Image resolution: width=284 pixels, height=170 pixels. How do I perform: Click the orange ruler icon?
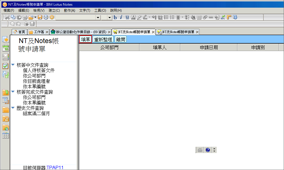[229, 17]
